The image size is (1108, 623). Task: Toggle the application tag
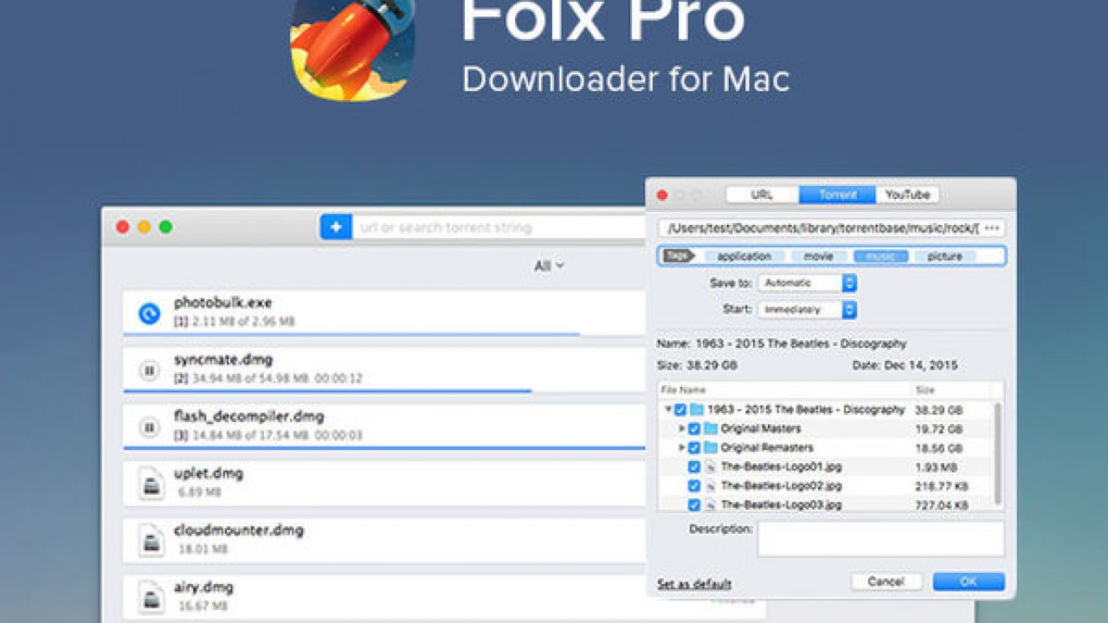(x=744, y=256)
